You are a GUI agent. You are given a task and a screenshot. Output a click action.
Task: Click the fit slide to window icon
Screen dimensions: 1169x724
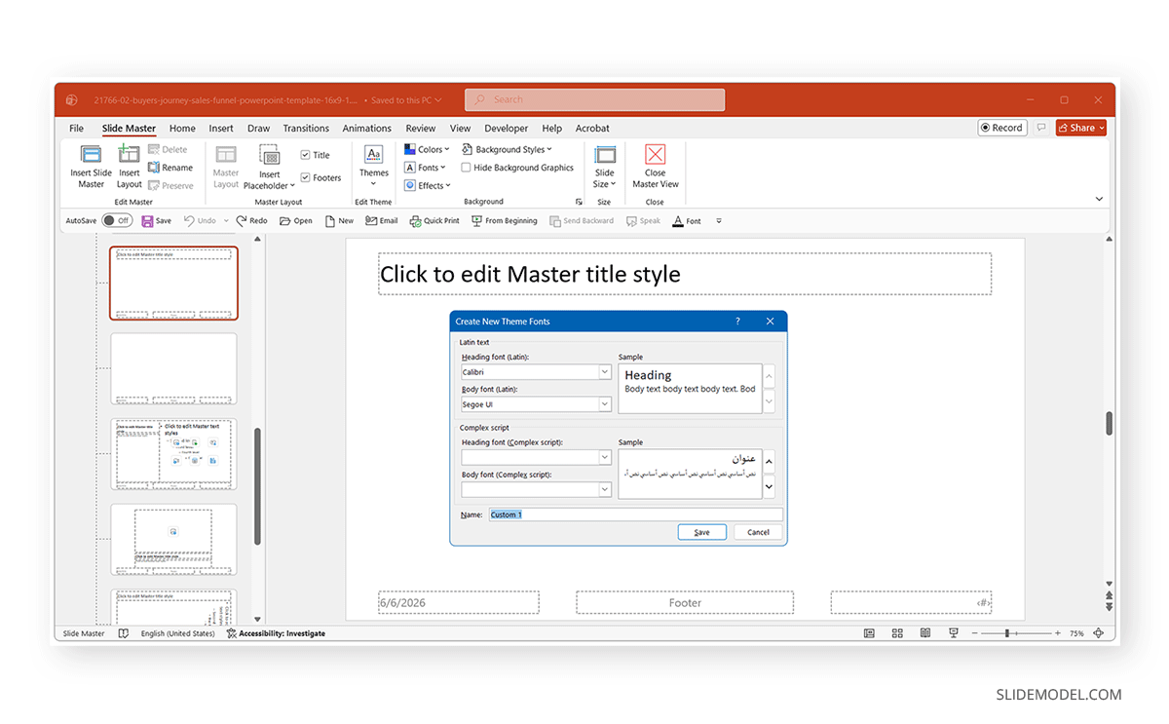point(1099,633)
